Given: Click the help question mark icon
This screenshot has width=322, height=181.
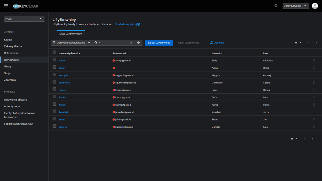Looking at the screenshot, I should [276, 6].
